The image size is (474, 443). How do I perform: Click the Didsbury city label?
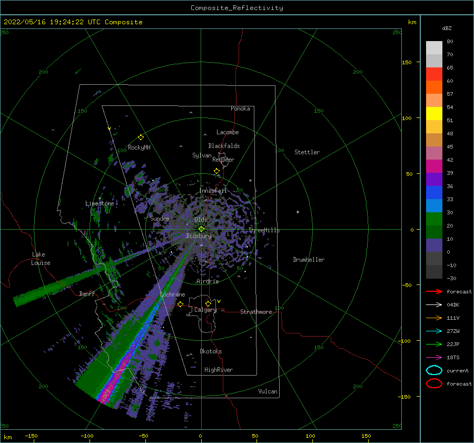[199, 236]
